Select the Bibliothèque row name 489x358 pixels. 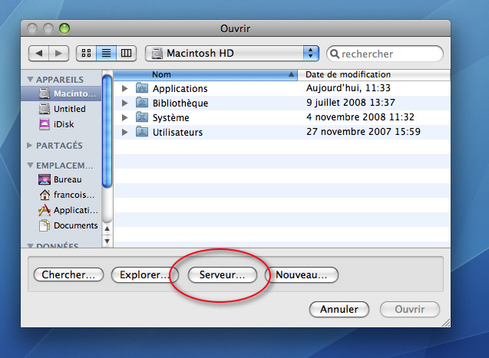pyautogui.click(x=180, y=103)
